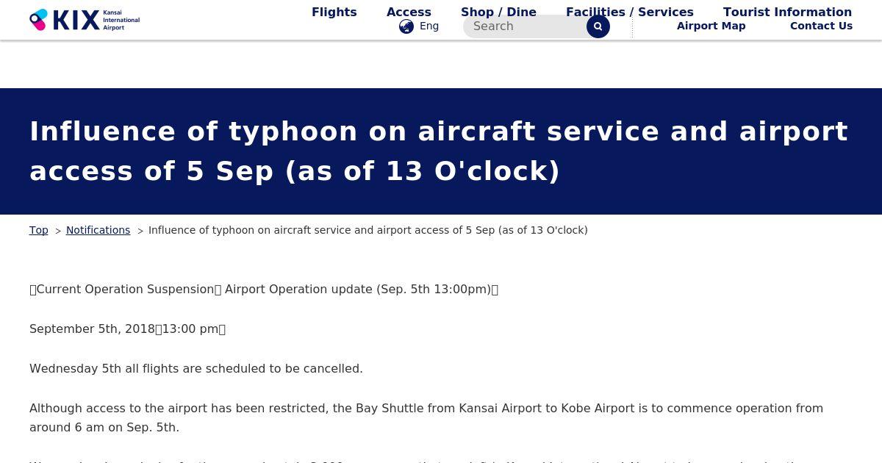Open the Tourist Information menu

(787, 12)
